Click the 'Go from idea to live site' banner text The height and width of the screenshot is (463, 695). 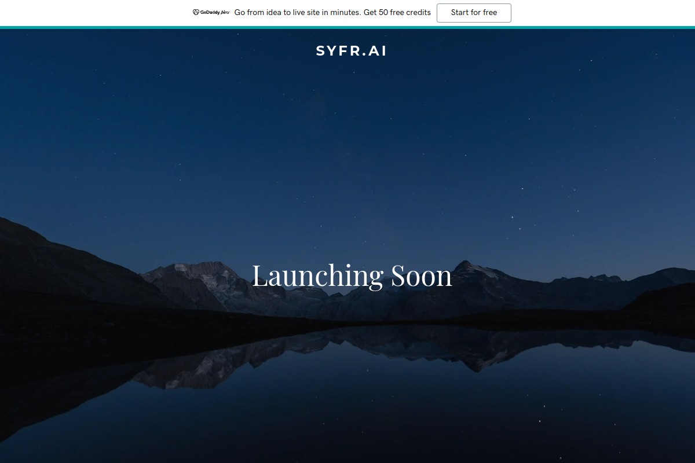(332, 13)
